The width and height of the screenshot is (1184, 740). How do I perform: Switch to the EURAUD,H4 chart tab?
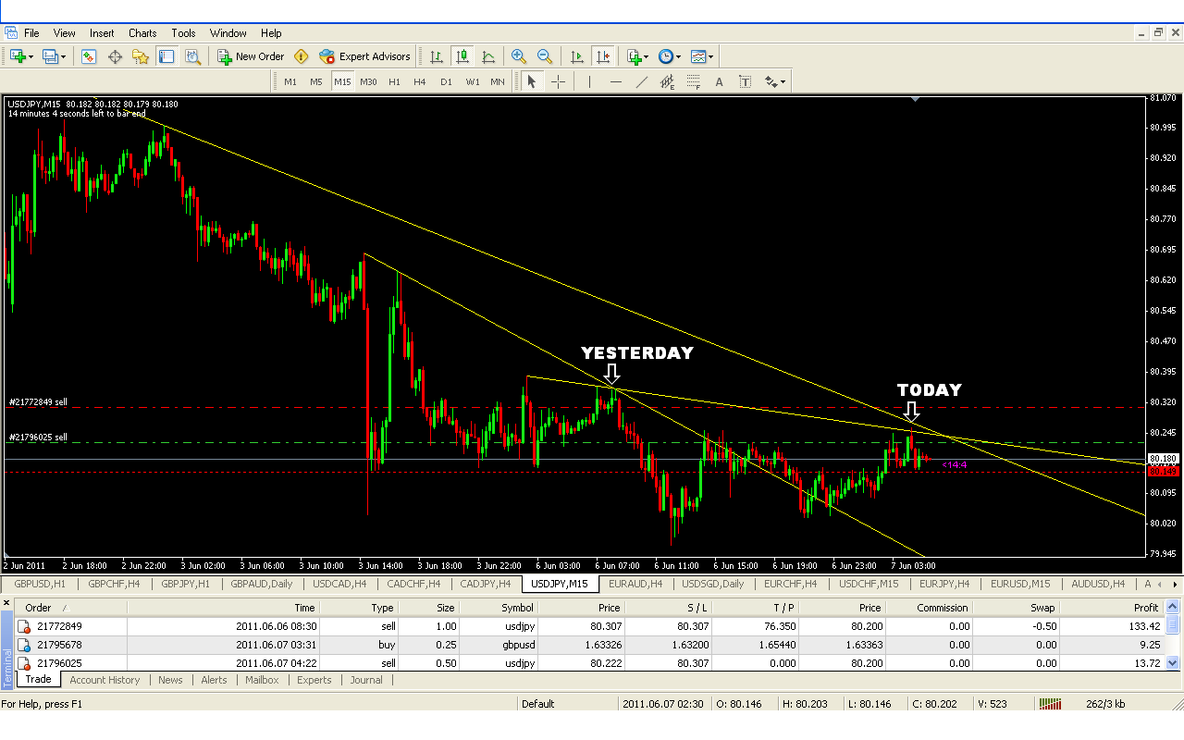click(x=635, y=584)
